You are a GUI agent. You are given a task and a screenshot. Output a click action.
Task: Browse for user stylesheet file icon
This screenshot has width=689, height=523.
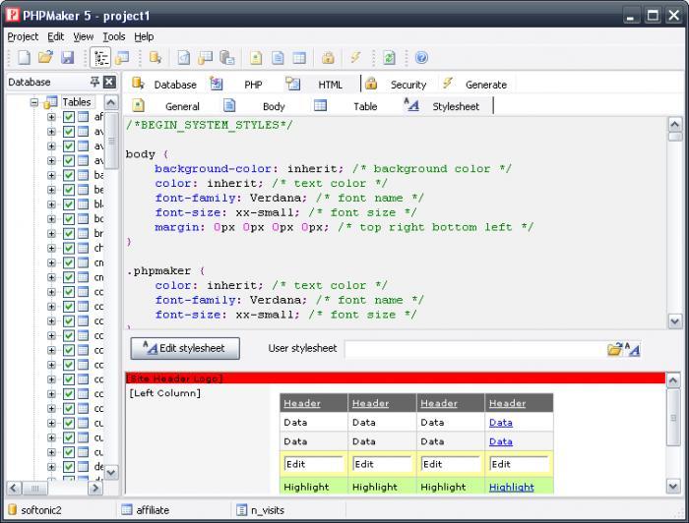(615, 349)
